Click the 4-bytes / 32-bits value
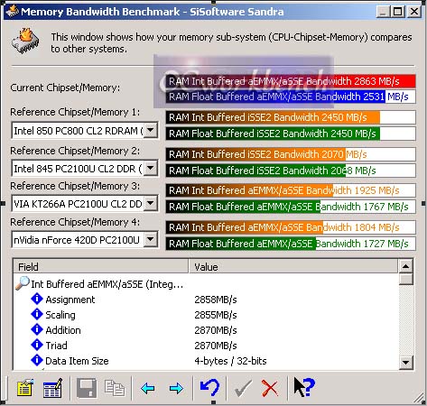This screenshot has width=427, height=406. pyautogui.click(x=230, y=361)
